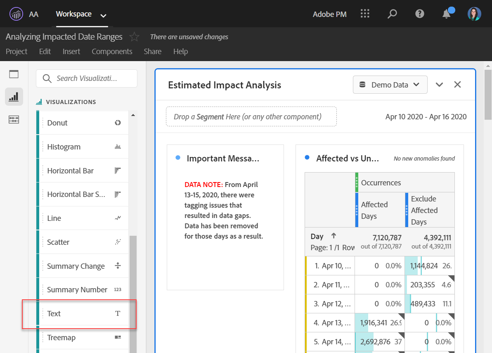Viewport: 492px width, 353px height.
Task: Click the Apr 10 2020 - Apr 16 2020 date range
Action: [426, 116]
